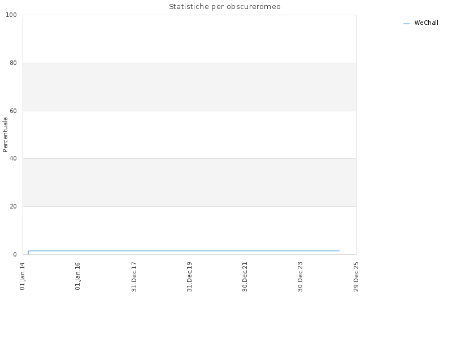Click the 20 value on the y-axis
The image size is (452, 339).
tap(13, 206)
